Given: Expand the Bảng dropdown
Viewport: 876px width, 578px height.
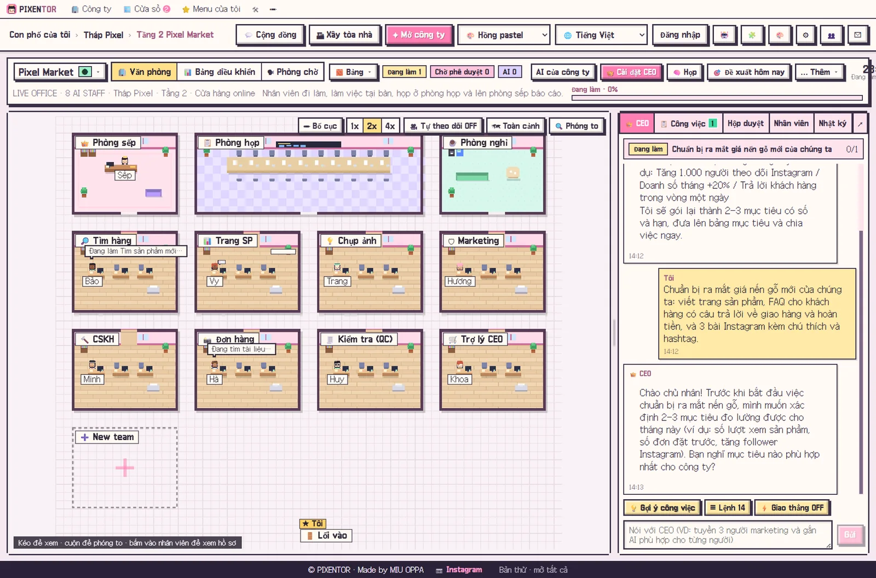Looking at the screenshot, I should (x=354, y=72).
